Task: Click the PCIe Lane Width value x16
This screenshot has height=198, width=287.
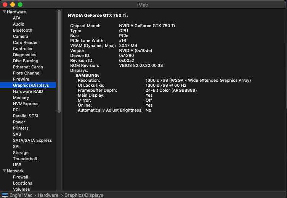Action: 122,41
